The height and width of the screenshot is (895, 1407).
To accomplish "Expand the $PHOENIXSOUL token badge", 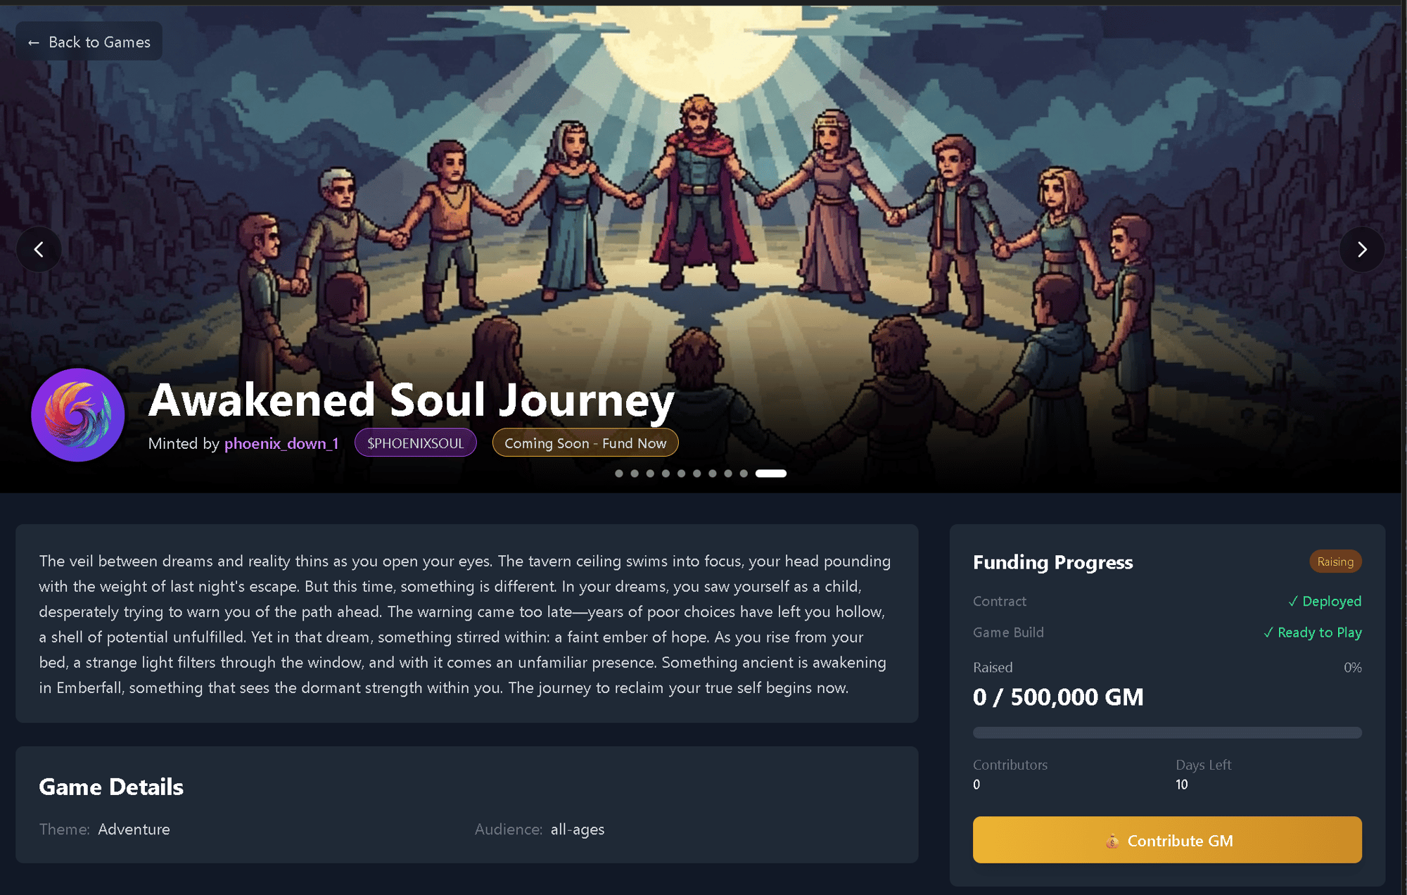I will click(415, 443).
